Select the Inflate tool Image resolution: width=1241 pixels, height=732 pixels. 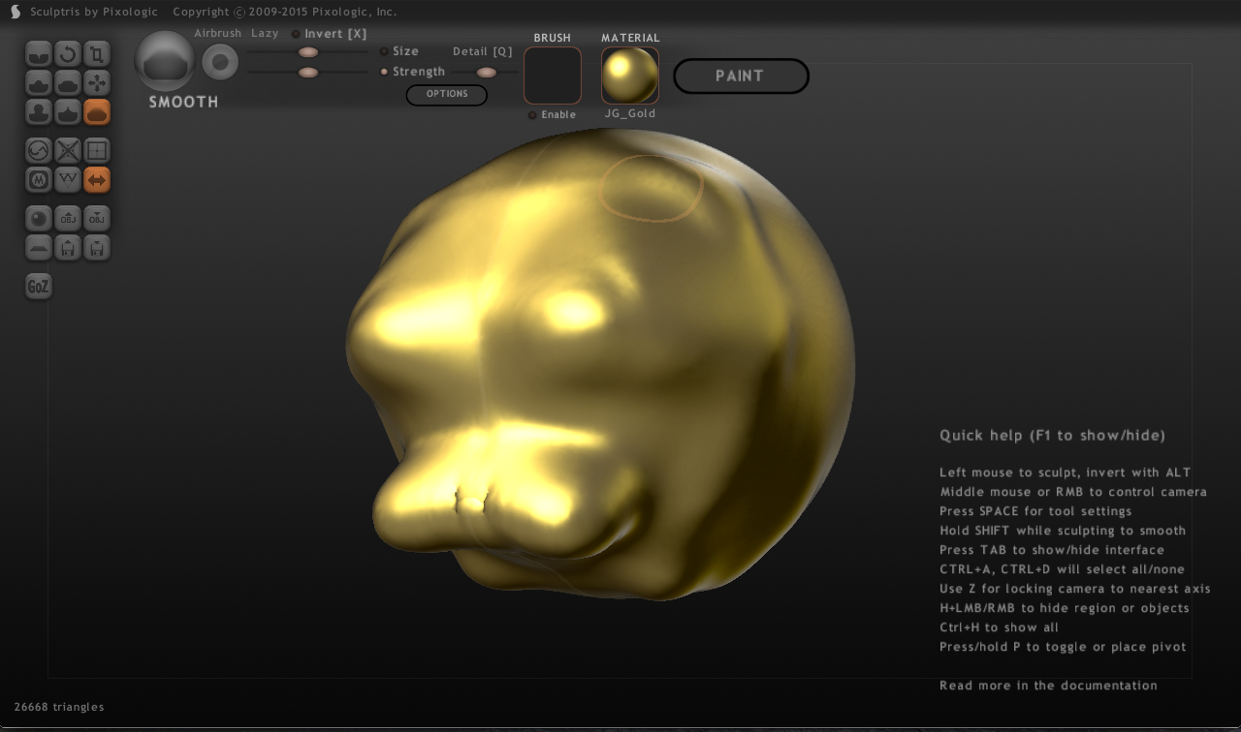38,111
